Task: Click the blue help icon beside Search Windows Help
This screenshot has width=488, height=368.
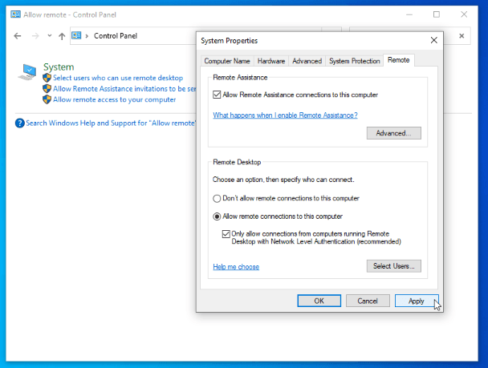Action: click(20, 123)
